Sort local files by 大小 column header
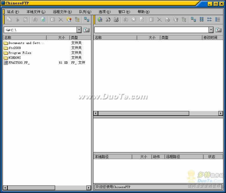The width and height of the screenshot is (226, 193). pos(58,38)
